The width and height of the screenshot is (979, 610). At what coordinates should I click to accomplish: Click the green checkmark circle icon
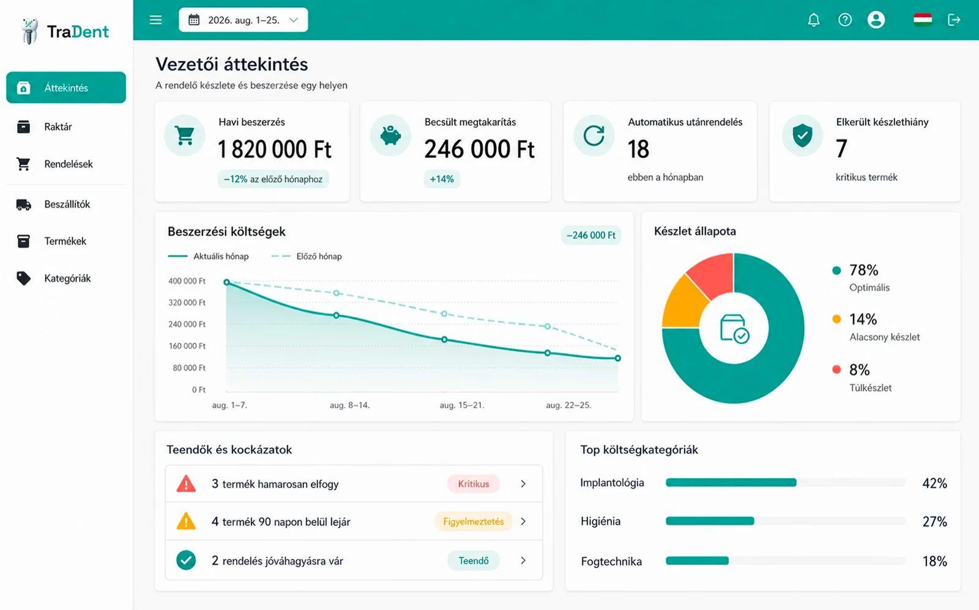coord(186,560)
